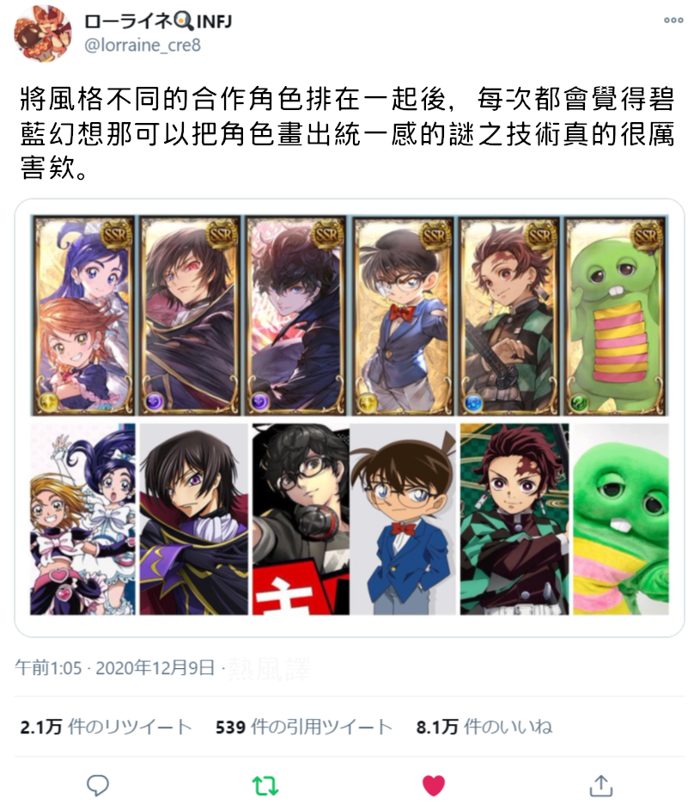Viewport: 700px width, 810px height.
Task: Open the green Gachapin SSR card image
Action: coord(616,316)
